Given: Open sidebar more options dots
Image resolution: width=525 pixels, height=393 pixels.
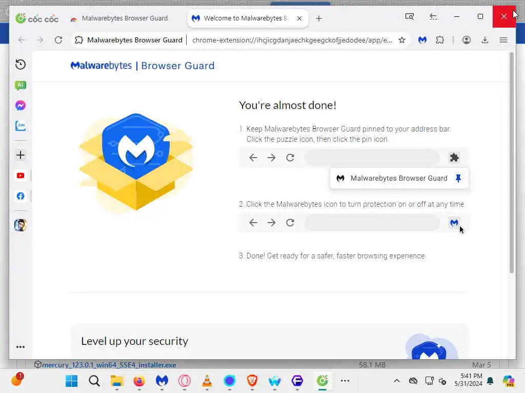Looking at the screenshot, I should tap(21, 347).
